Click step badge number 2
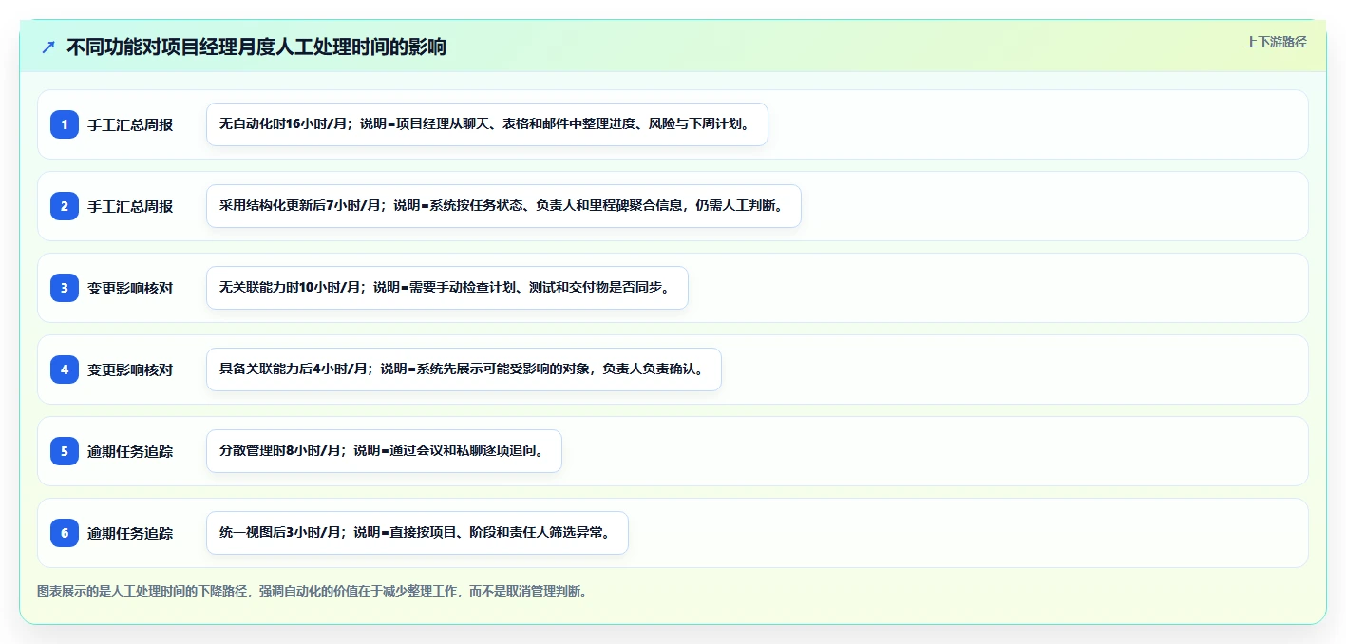1346x644 pixels. 65,206
